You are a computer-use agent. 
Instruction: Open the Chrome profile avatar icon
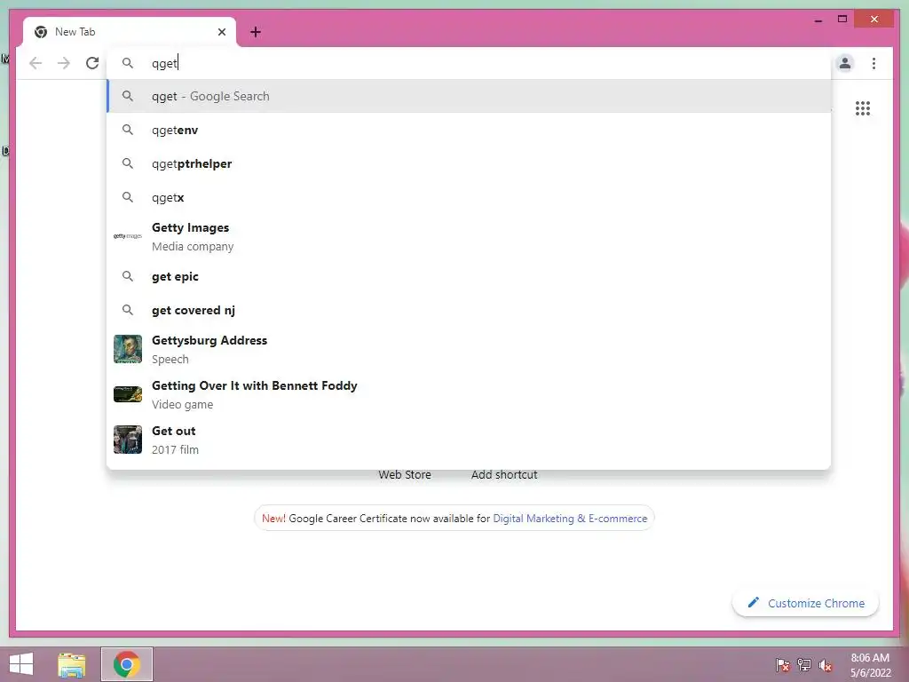pyautogui.click(x=845, y=63)
